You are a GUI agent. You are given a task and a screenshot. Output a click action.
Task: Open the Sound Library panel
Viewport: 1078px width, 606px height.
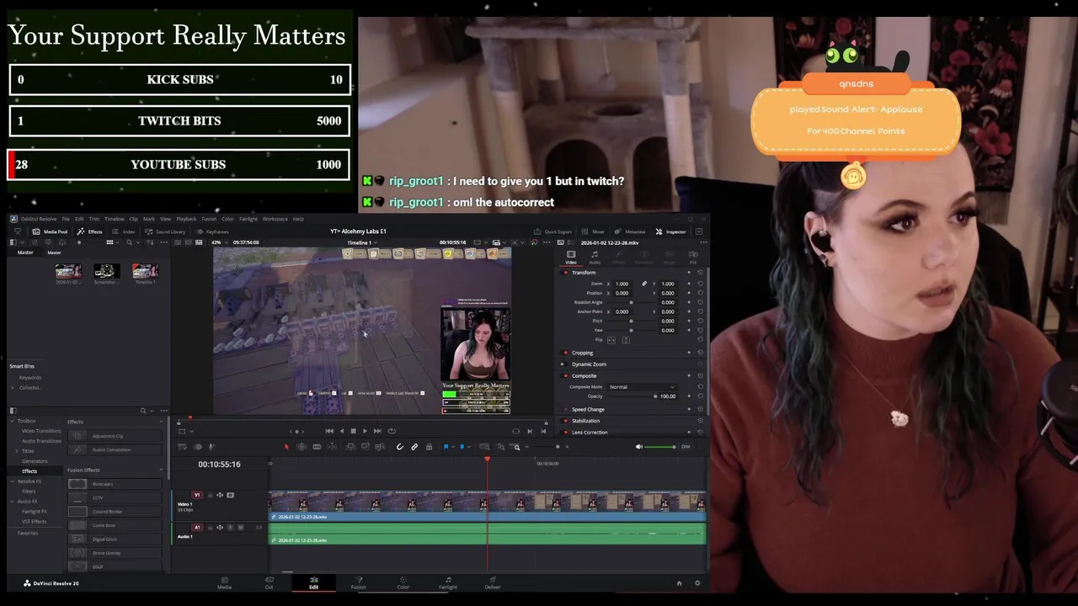point(165,231)
